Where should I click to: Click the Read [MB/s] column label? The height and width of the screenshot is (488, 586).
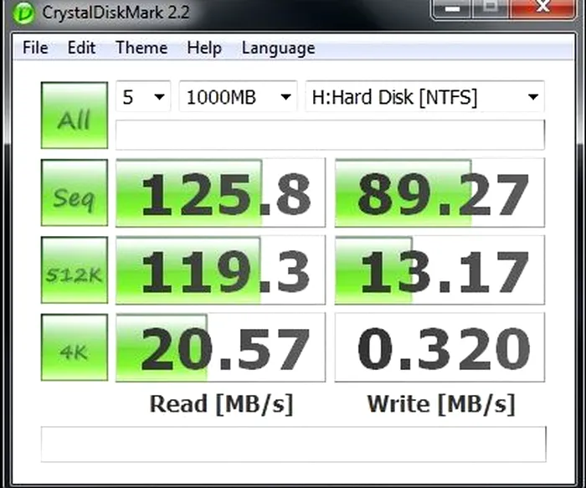coord(221,404)
